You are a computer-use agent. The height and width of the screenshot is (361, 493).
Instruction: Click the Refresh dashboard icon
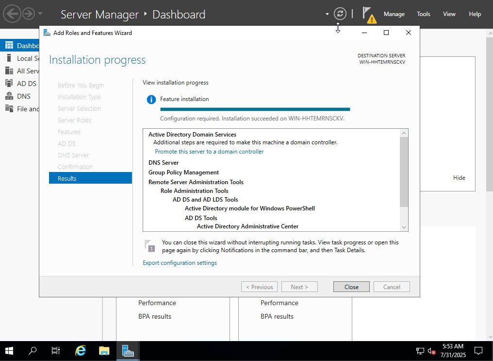(341, 14)
